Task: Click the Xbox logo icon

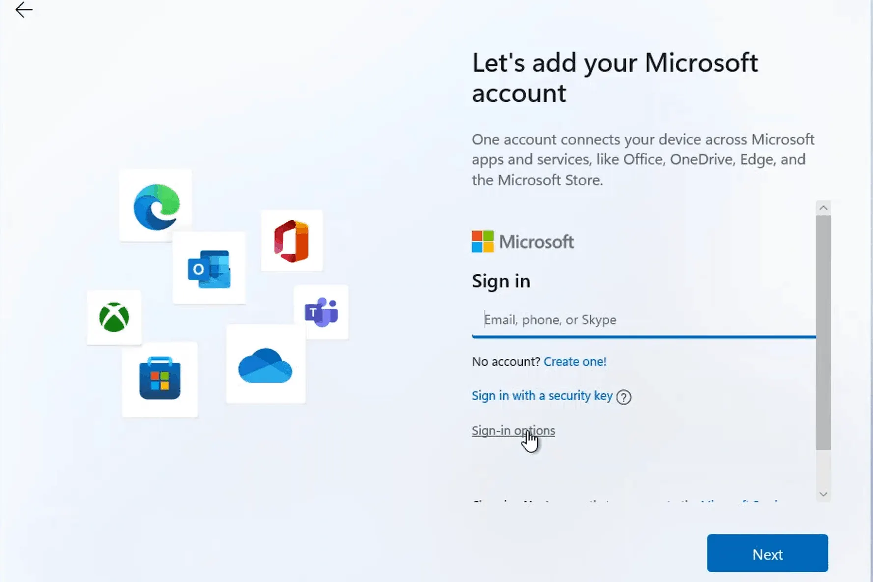Action: click(x=114, y=318)
